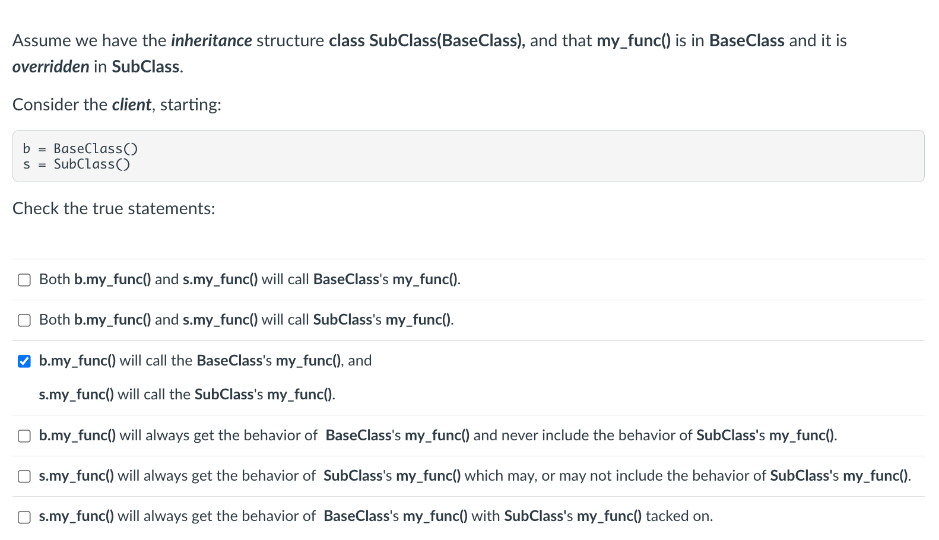The height and width of the screenshot is (540, 939).
Task: Click the code line 's = SubClass()'
Action: 77,164
